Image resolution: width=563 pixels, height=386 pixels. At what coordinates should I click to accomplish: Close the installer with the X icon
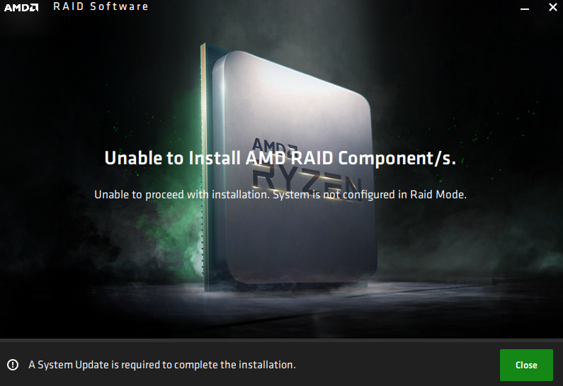tap(553, 7)
